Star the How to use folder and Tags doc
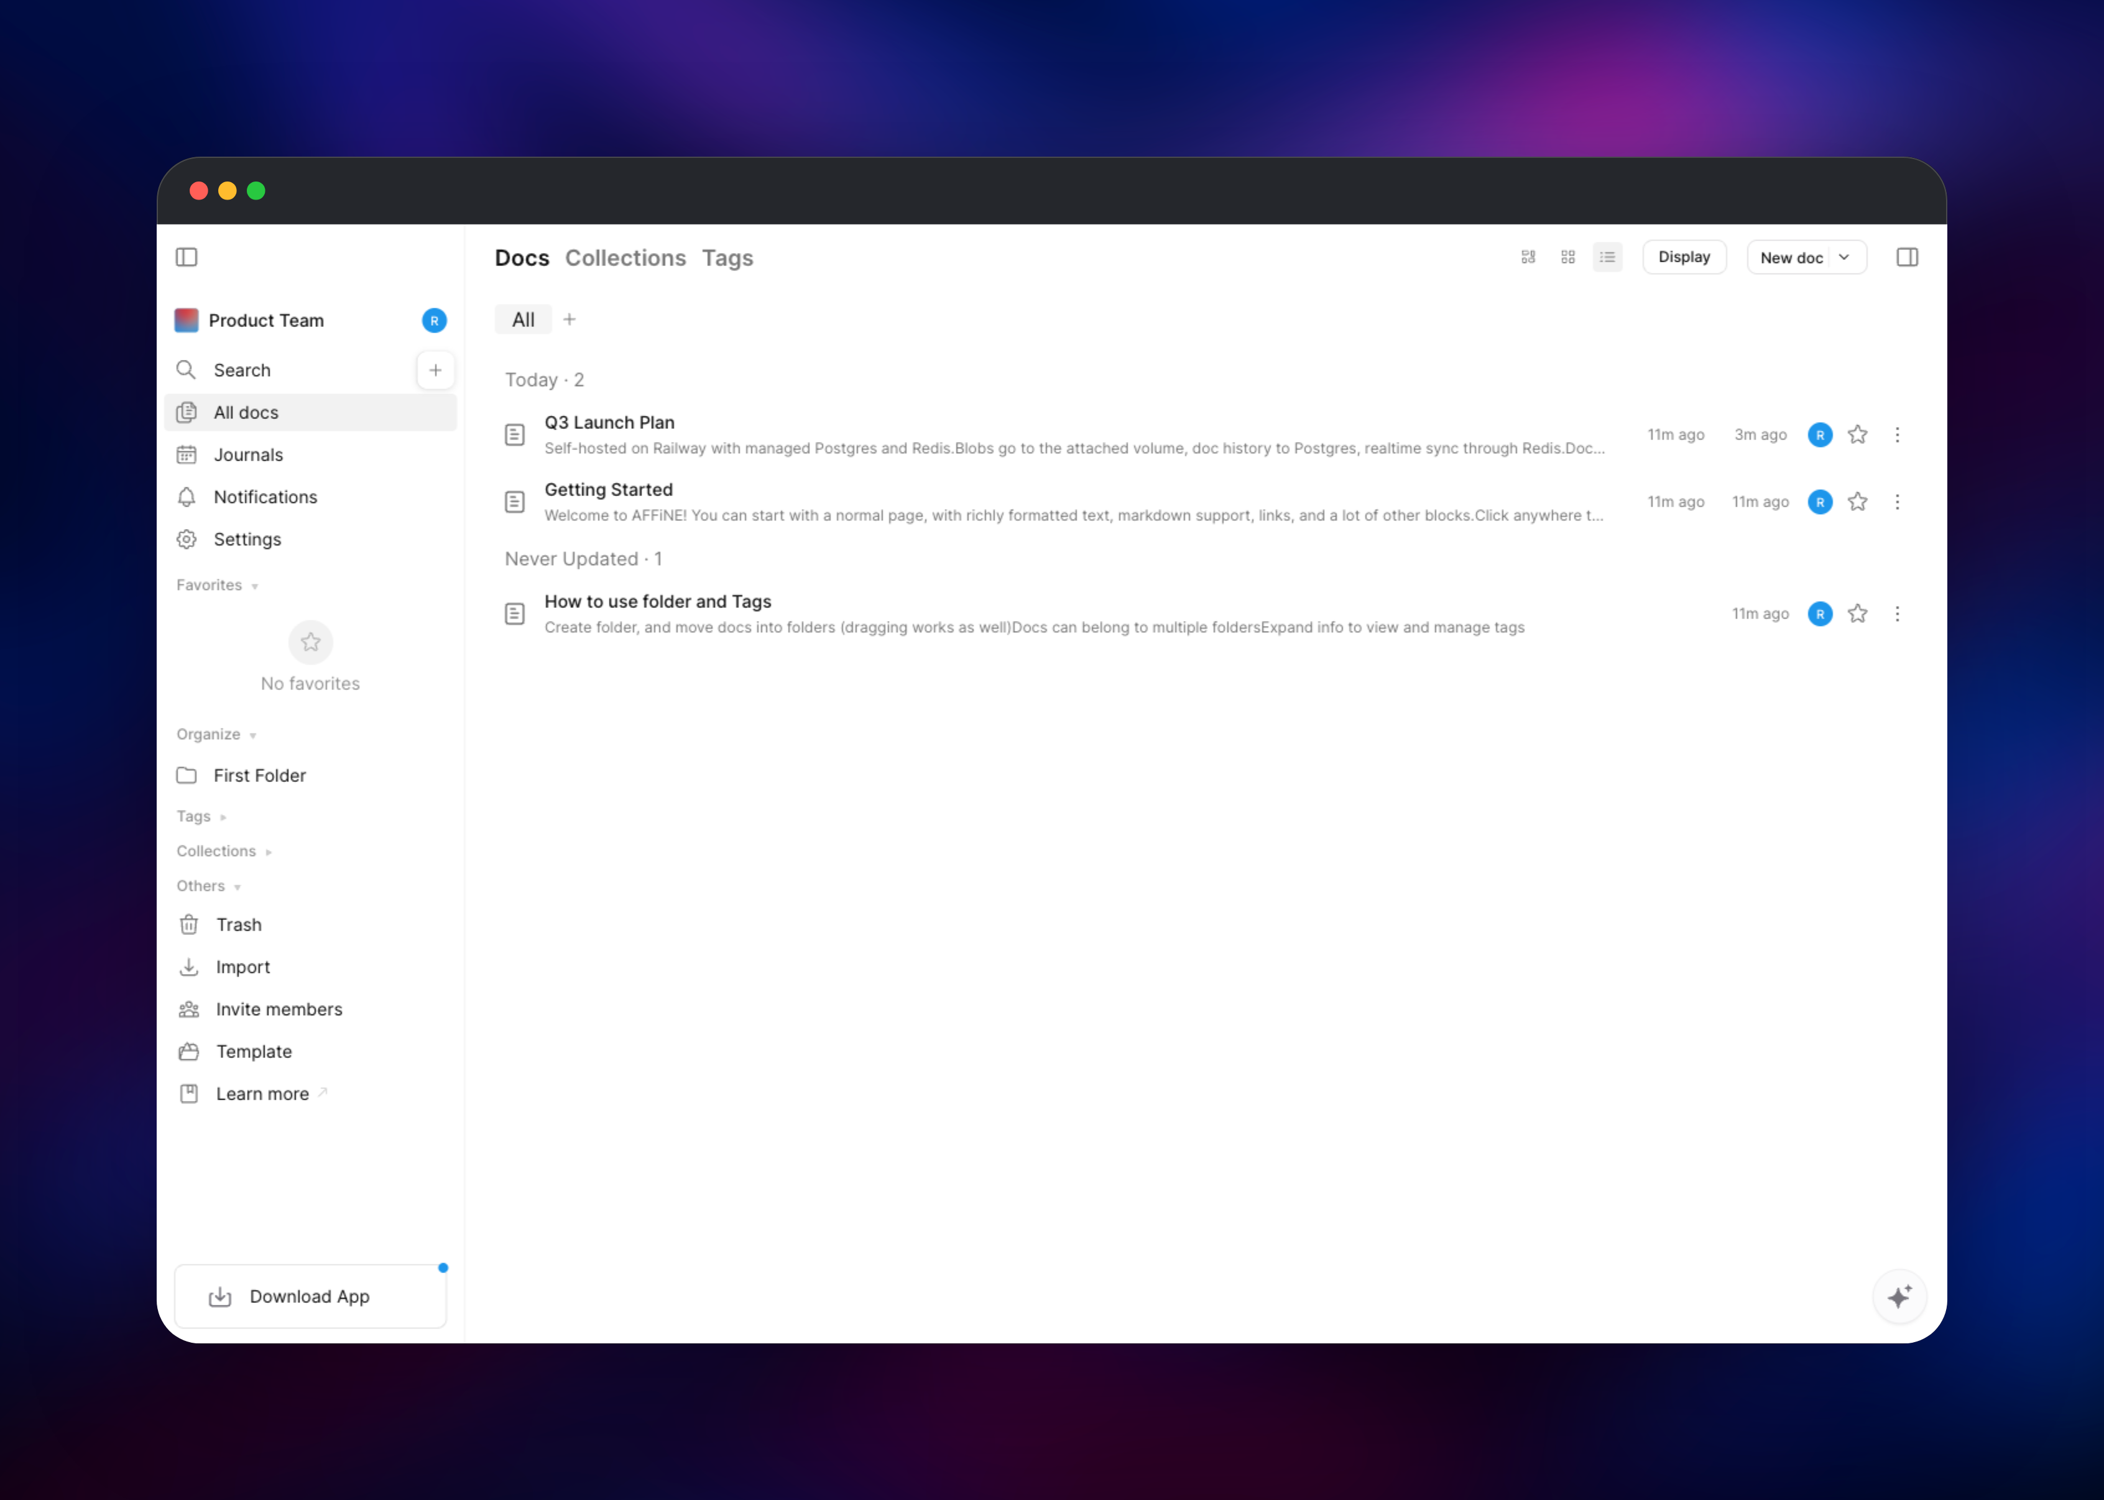Screen dimensions: 2104x1500 (x=1857, y=614)
